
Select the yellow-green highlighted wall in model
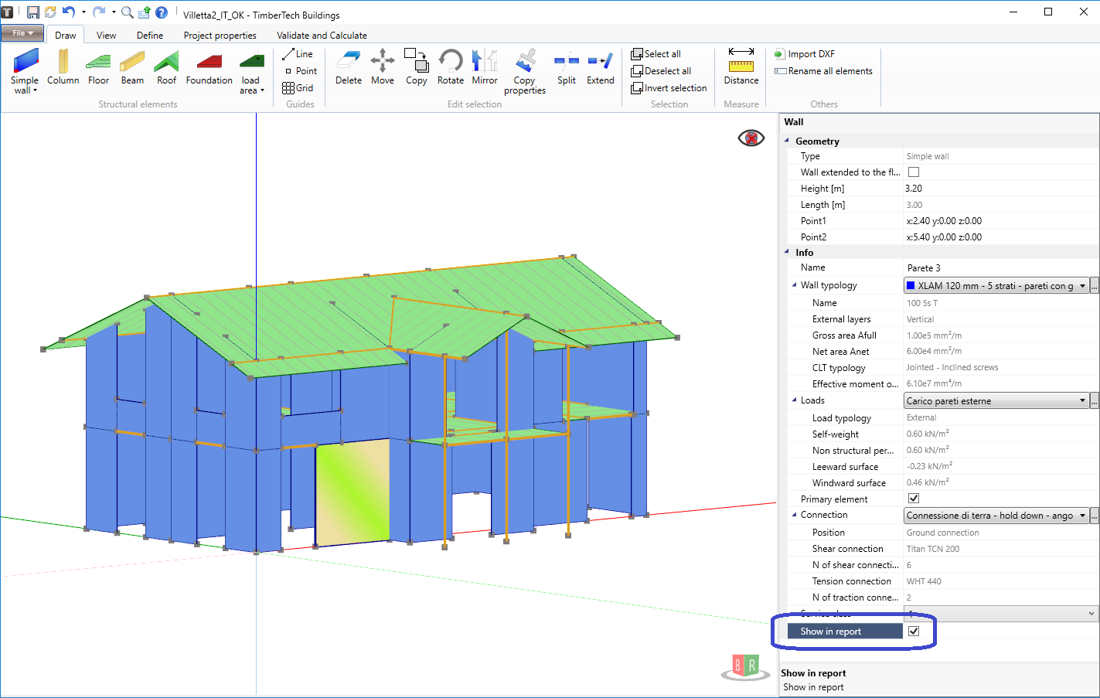point(352,493)
